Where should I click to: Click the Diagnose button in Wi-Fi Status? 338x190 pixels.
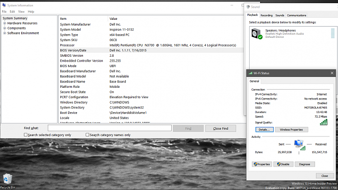305,164
